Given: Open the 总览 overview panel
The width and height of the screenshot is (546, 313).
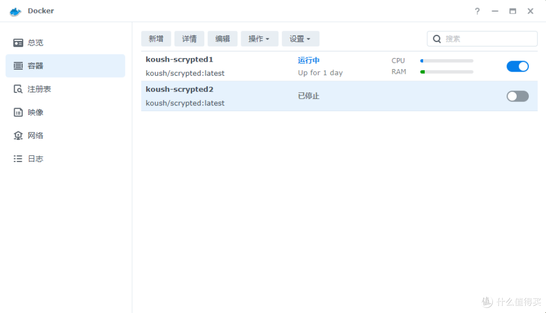Looking at the screenshot, I should [35, 42].
